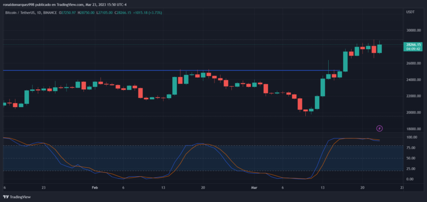Select the latest green candle on the right

[379, 49]
